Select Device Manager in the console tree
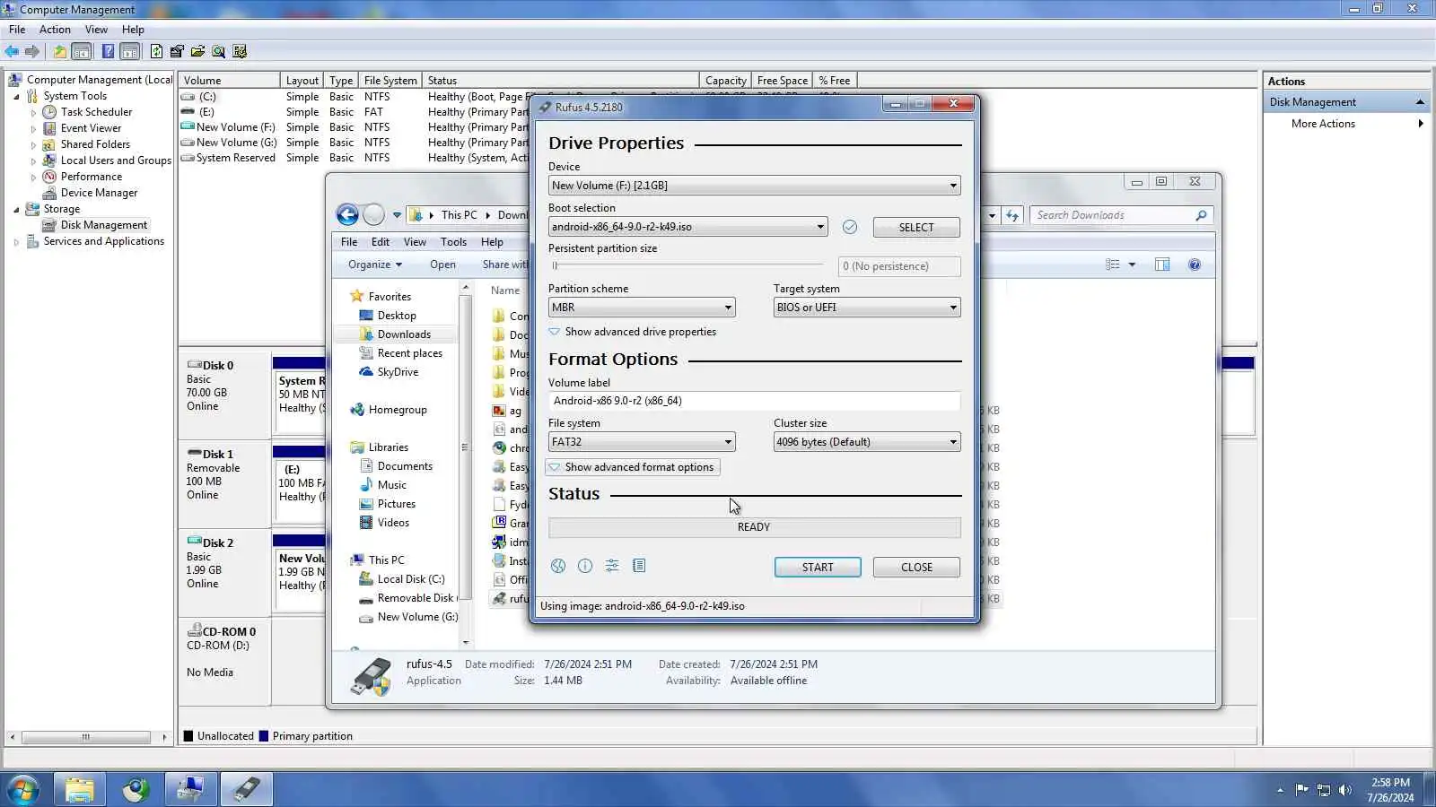Screen dimensions: 1436x807 tap(99, 193)
